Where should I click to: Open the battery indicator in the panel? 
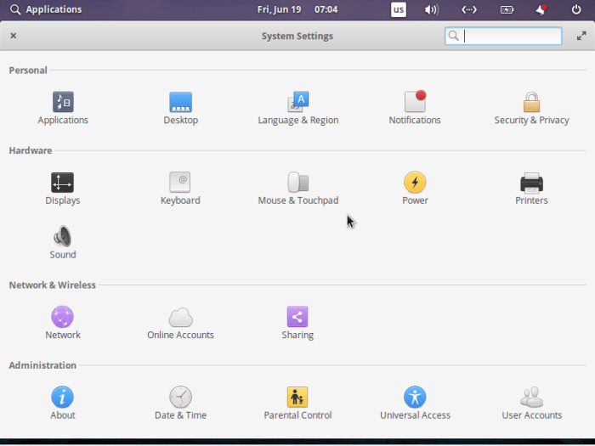click(x=507, y=9)
